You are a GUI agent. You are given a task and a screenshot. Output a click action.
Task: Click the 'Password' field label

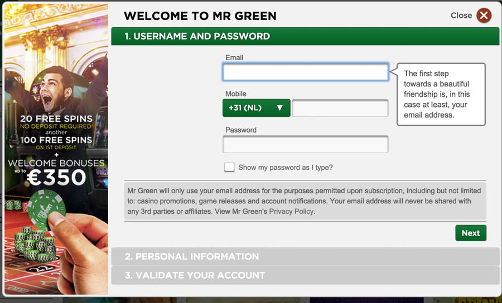241,130
